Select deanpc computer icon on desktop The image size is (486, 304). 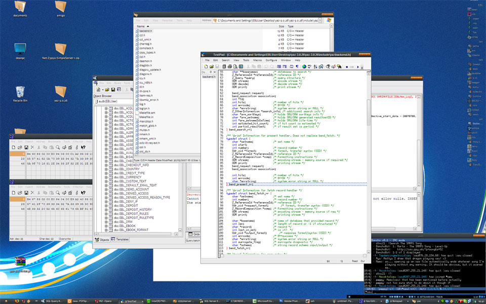(x=20, y=51)
